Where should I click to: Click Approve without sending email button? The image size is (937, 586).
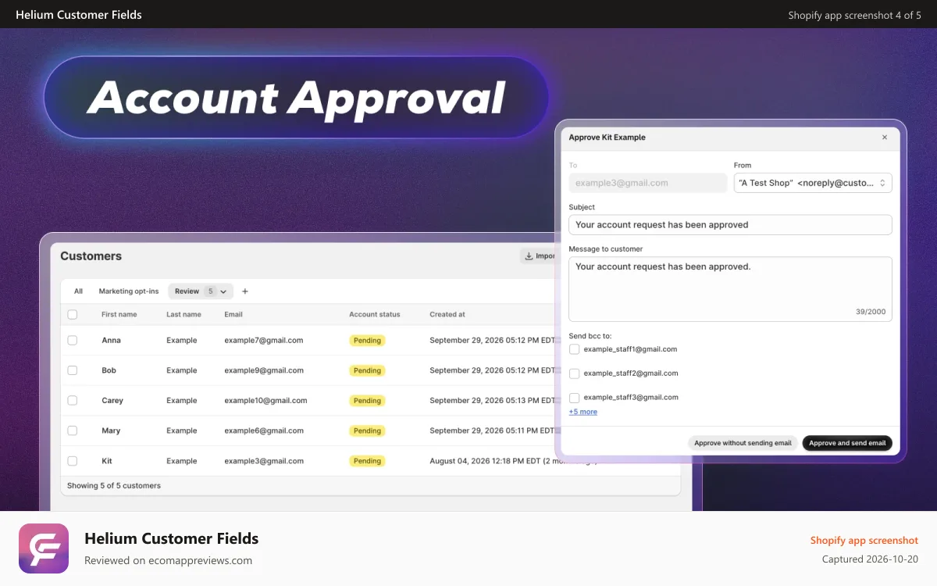[x=743, y=443]
